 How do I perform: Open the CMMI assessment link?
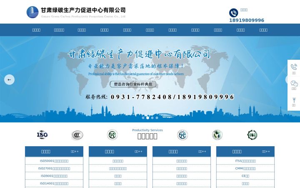click(x=245, y=168)
